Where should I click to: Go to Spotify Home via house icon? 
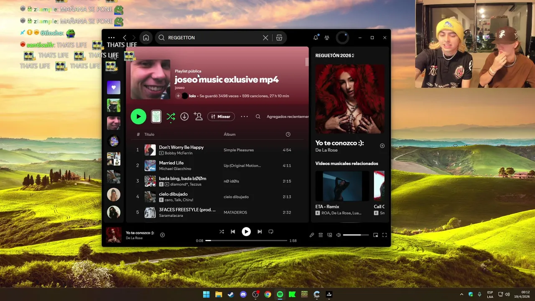tap(146, 38)
